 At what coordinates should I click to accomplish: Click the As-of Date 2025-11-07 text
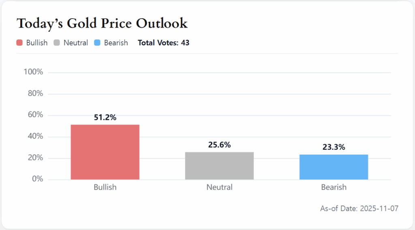[359, 209]
